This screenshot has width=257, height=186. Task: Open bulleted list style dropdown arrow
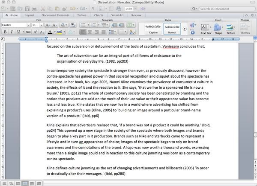88,25
